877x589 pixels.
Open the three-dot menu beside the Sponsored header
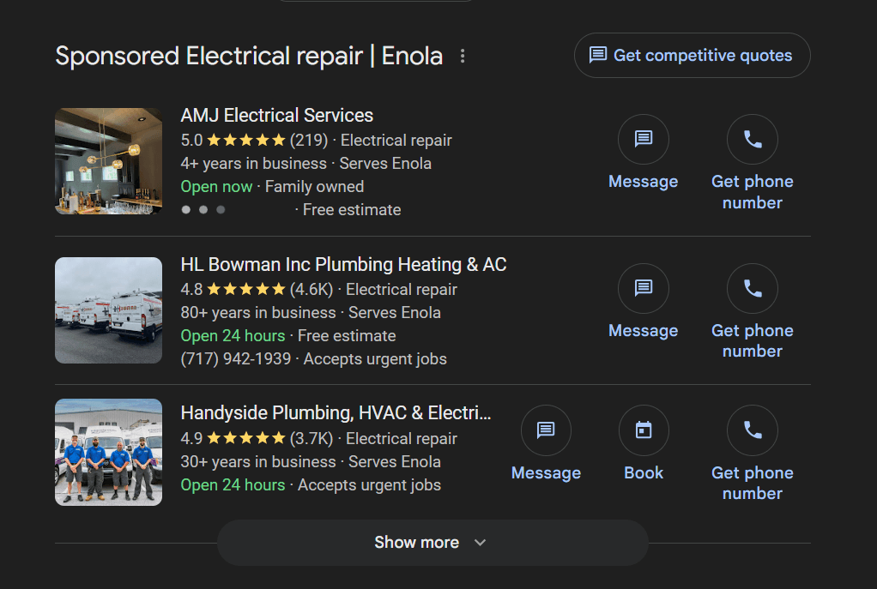pos(463,55)
